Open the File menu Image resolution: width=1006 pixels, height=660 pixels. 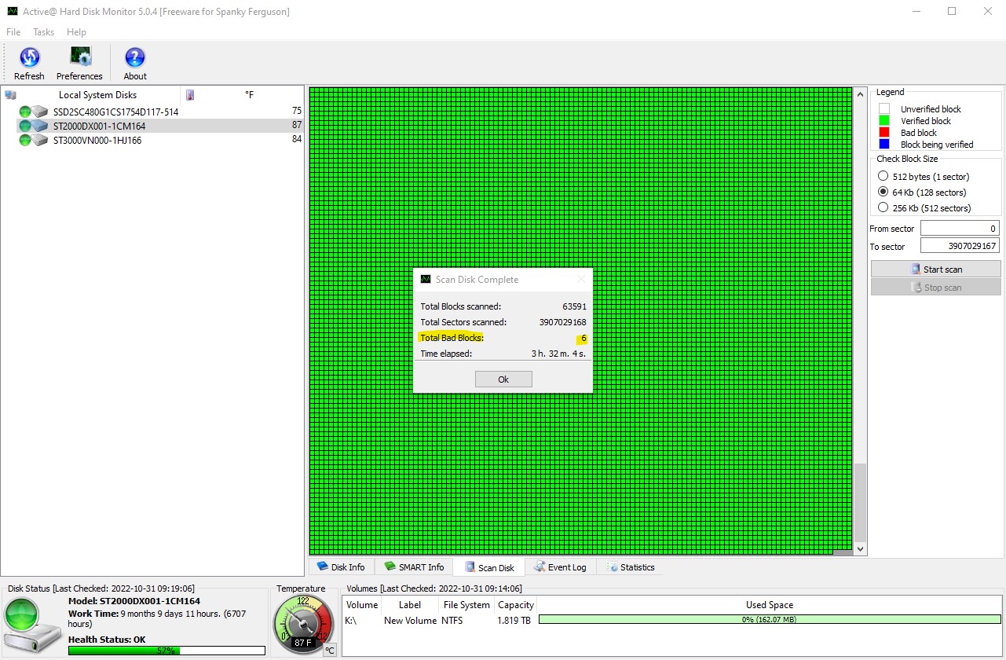[13, 32]
